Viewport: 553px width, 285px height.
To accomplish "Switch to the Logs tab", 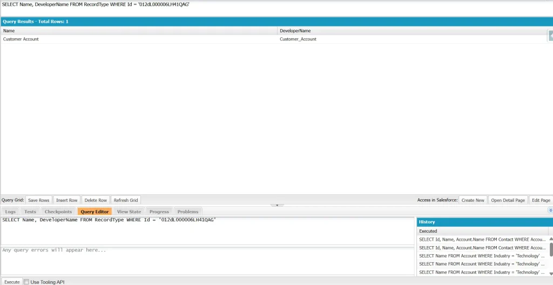I will [10, 212].
